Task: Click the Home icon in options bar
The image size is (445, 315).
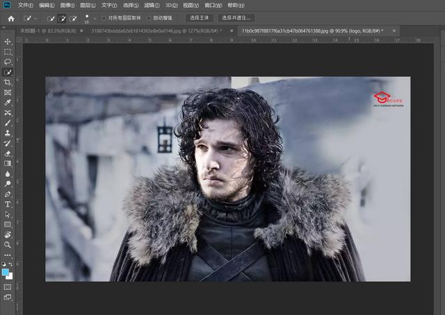Action: 11,19
